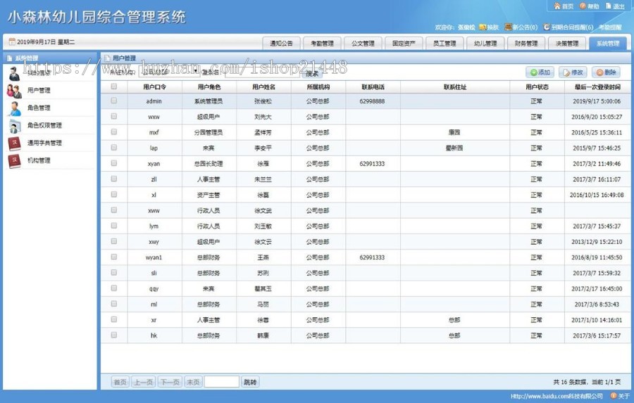Click the 62998888 phone cell
Screen dimensions: 634x403
pyautogui.click(x=372, y=101)
